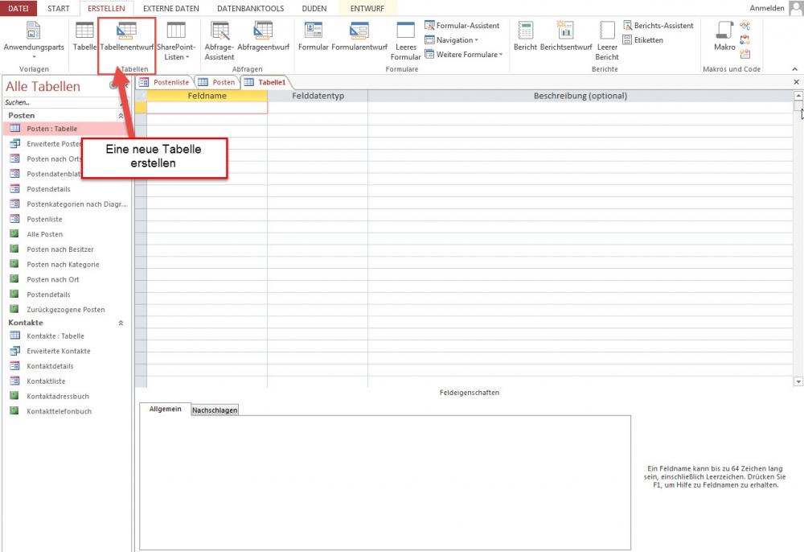Open Postenkategorien nach Diagramm form

(67, 204)
